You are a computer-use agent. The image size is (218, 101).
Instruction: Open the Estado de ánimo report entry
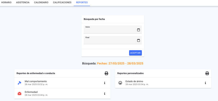pyautogui.click(x=163, y=83)
